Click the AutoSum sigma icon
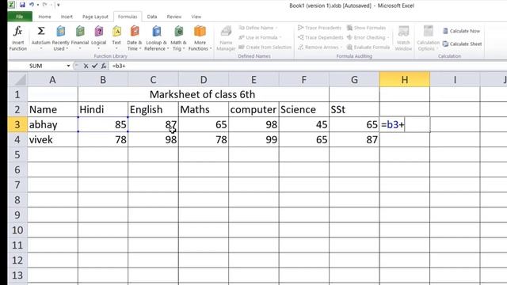The image size is (507, 285). (x=40, y=32)
